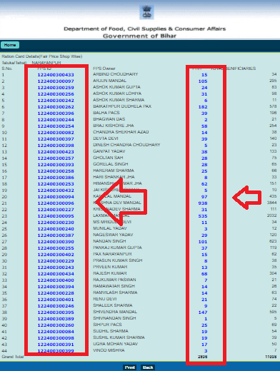Open FPS ID 122400300095 link
This screenshot has height=371, width=280.
tap(56, 216)
